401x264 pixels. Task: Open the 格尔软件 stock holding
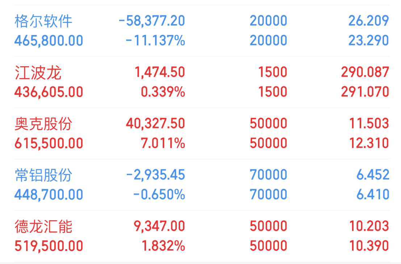point(43,21)
